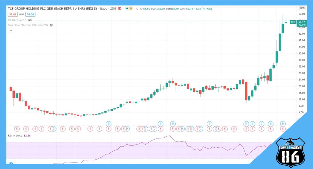
Task: Click the 22d 9h bar countdown label
Action: point(302,25)
